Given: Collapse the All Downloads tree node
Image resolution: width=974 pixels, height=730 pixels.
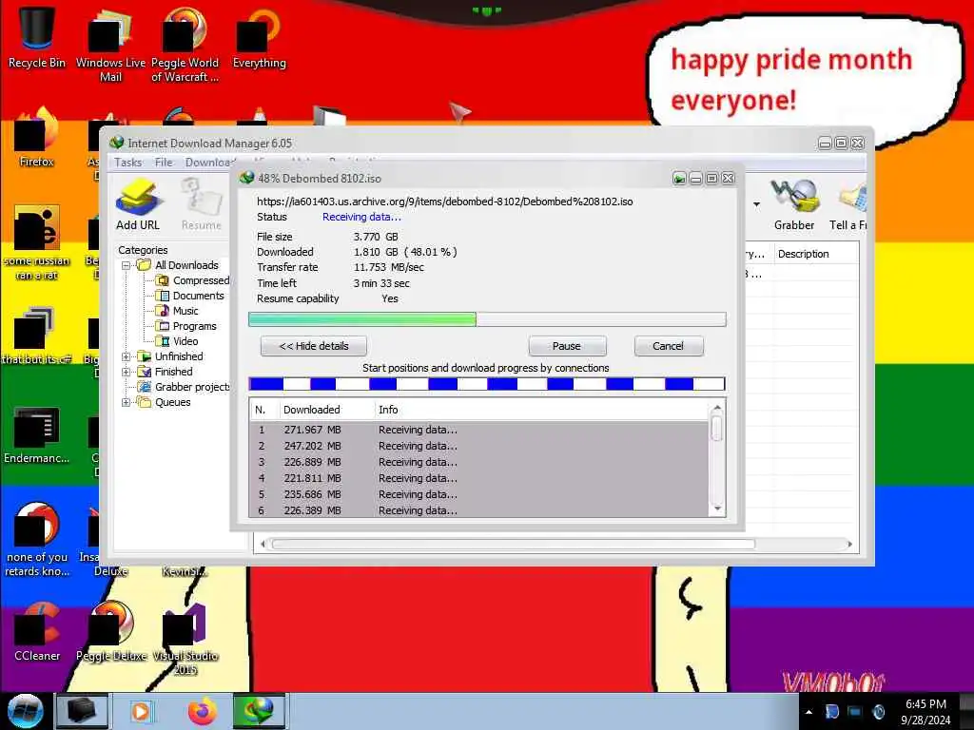Looking at the screenshot, I should tap(127, 266).
